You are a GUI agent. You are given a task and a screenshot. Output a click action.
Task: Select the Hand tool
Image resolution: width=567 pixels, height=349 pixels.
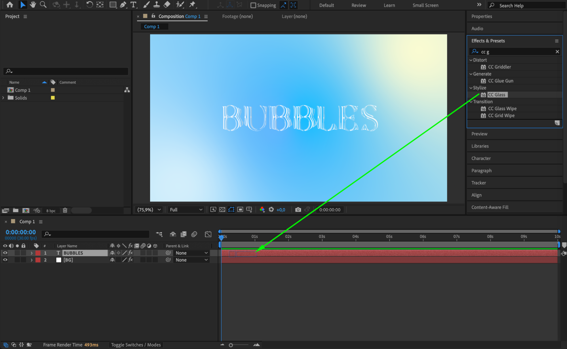click(x=33, y=5)
